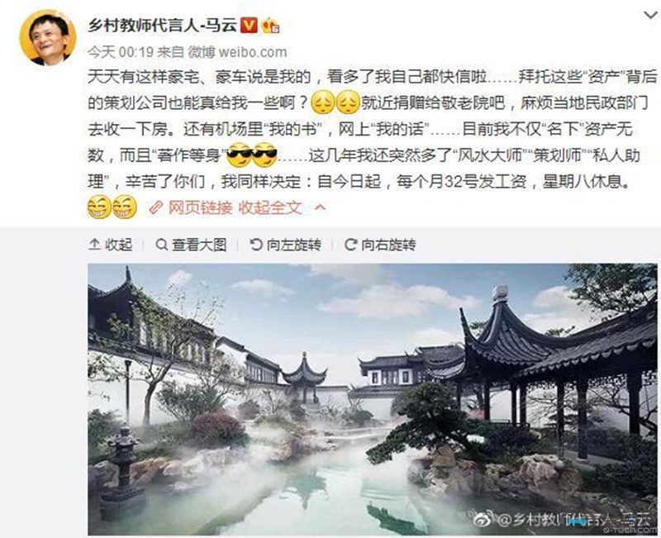Click the crown membership badge icon
The image size is (661, 538).
[270, 26]
